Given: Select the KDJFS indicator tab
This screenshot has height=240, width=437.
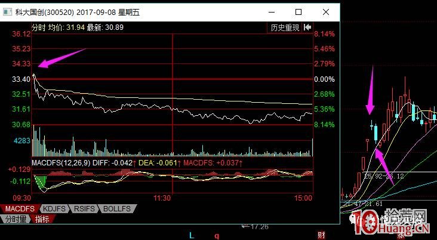Looking at the screenshot, I should click(54, 208).
